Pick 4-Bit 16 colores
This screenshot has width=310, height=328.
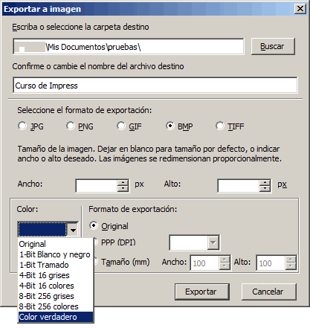click(56, 286)
